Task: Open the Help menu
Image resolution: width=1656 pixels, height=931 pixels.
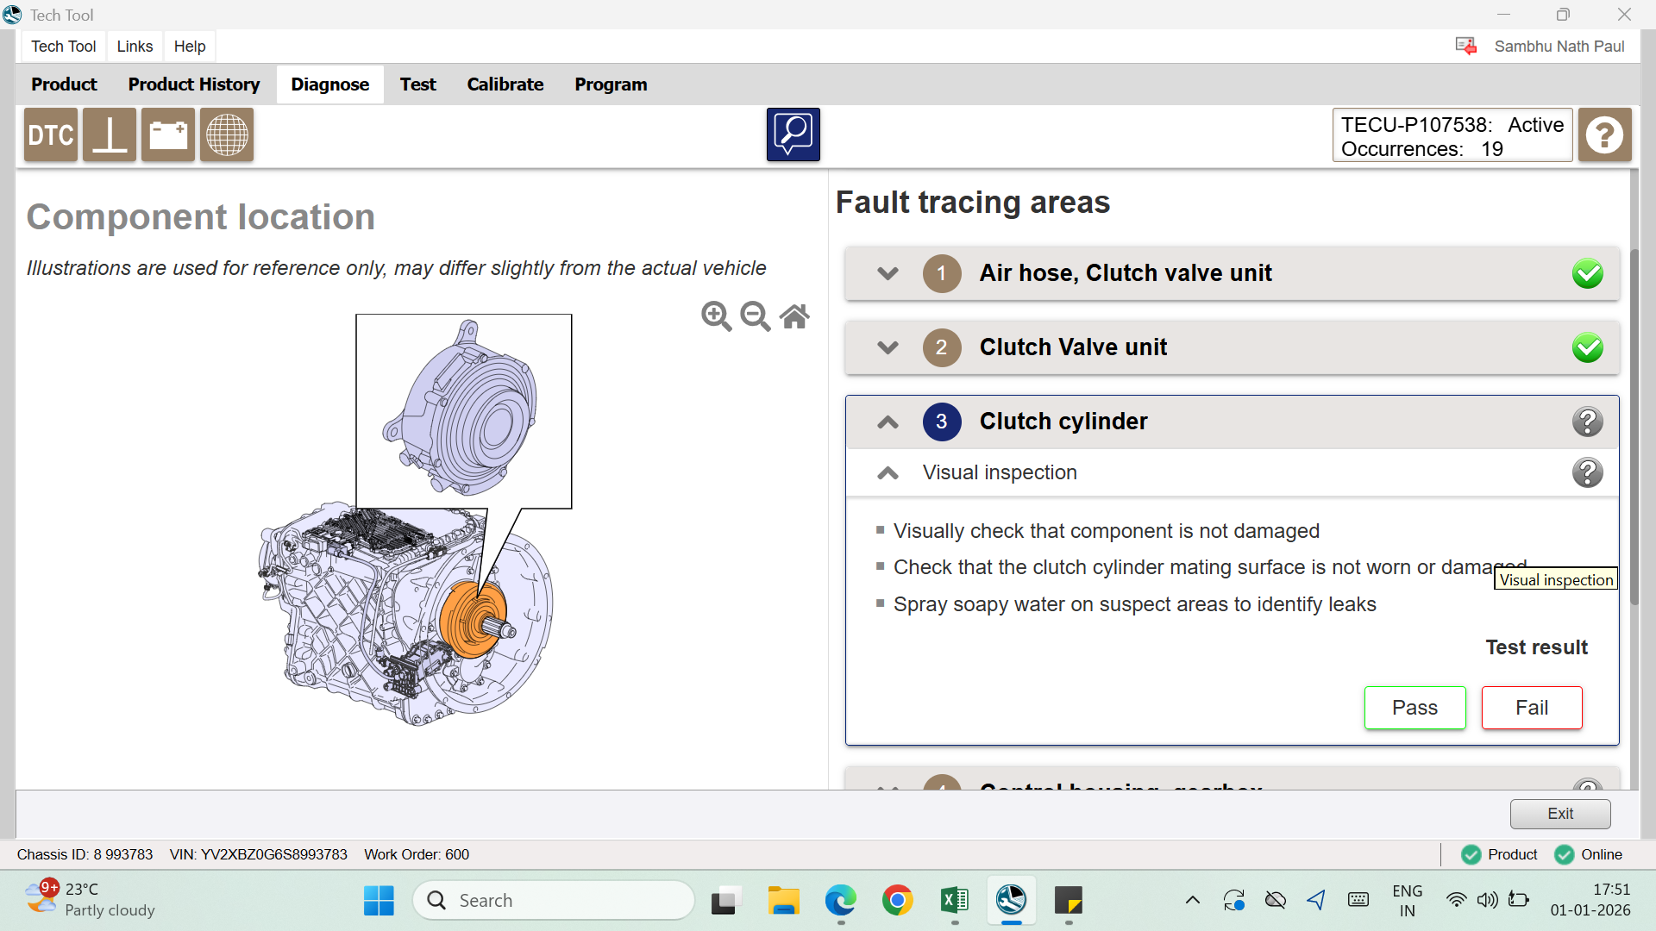Action: click(190, 47)
